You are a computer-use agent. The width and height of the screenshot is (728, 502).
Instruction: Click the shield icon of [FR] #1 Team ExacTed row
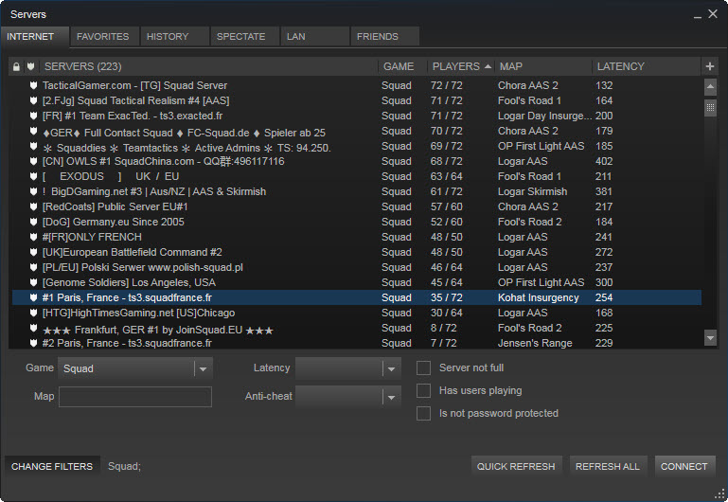[x=33, y=116]
